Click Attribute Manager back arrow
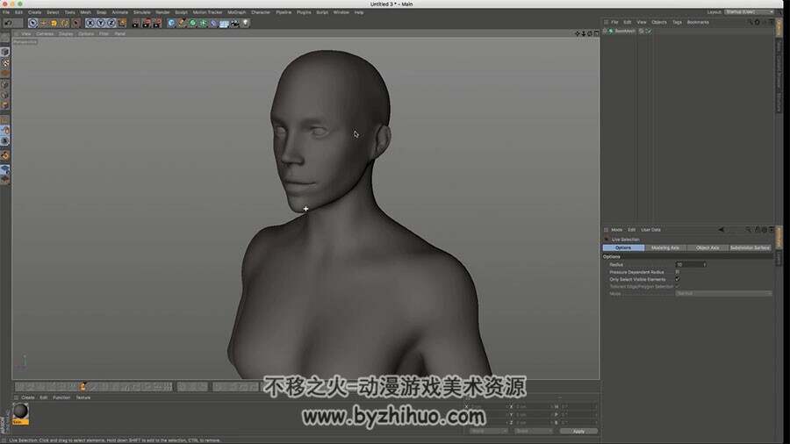 point(722,230)
